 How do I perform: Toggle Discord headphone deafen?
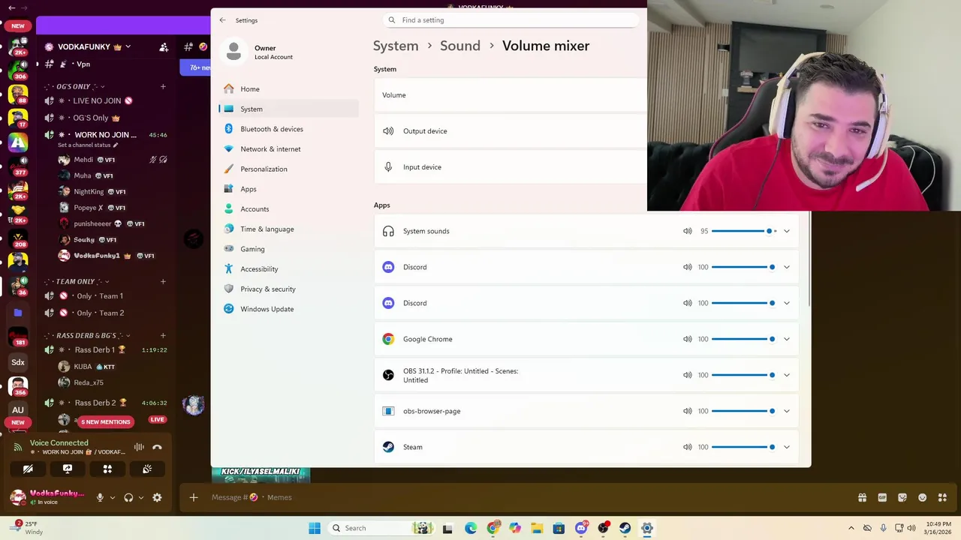pos(128,497)
